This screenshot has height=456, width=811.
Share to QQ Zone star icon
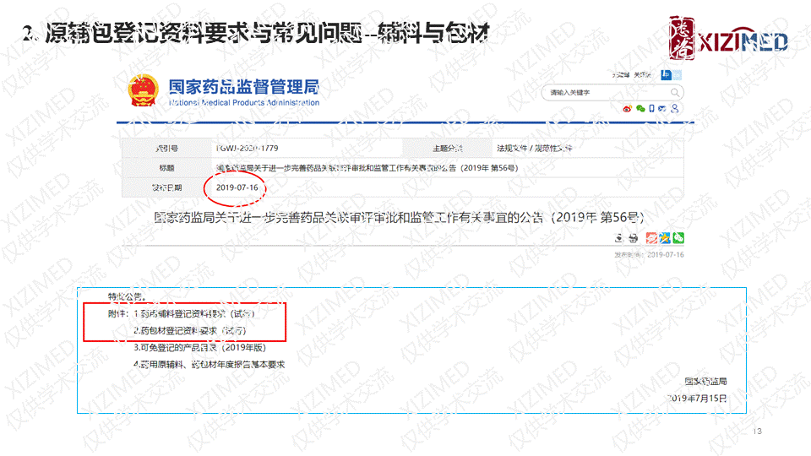pyautogui.click(x=664, y=239)
